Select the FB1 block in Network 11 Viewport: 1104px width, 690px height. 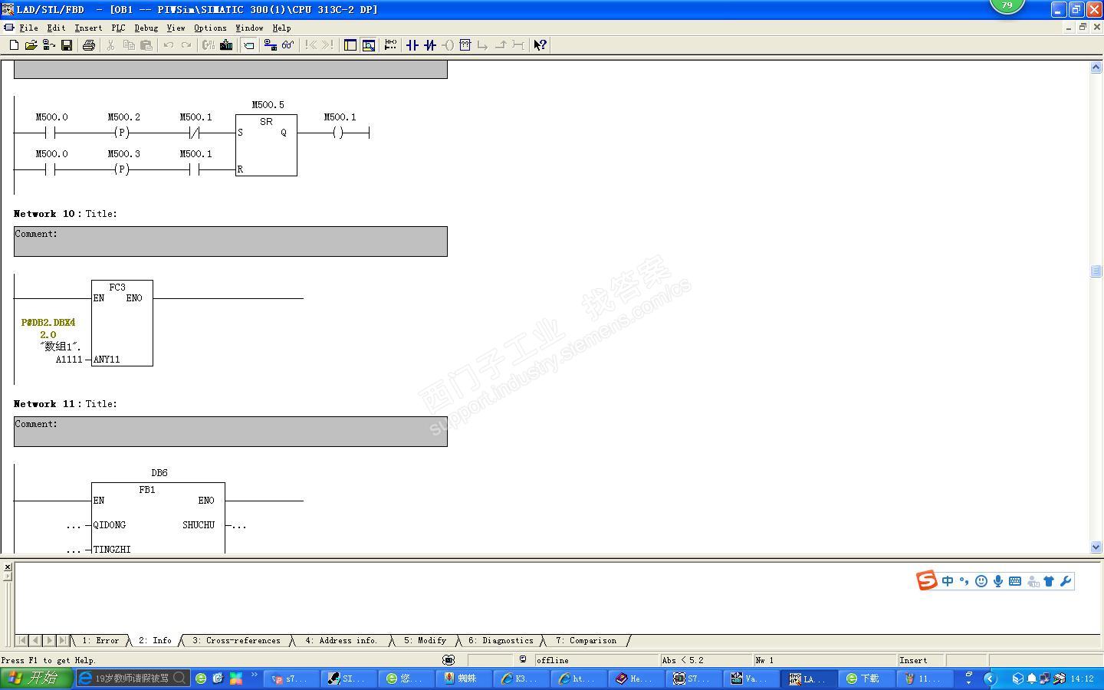click(158, 517)
